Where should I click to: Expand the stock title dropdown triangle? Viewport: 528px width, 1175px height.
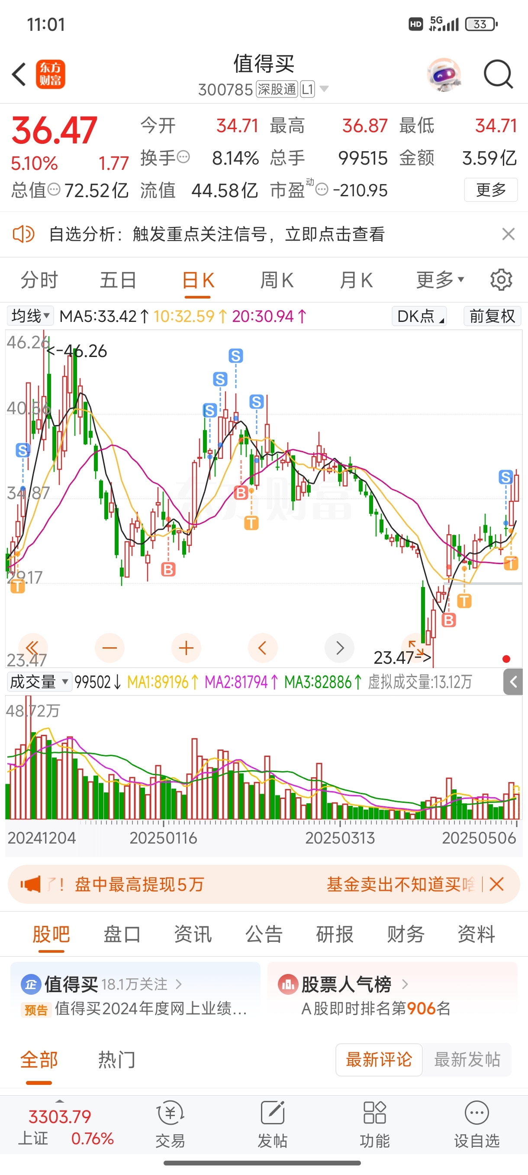(324, 88)
